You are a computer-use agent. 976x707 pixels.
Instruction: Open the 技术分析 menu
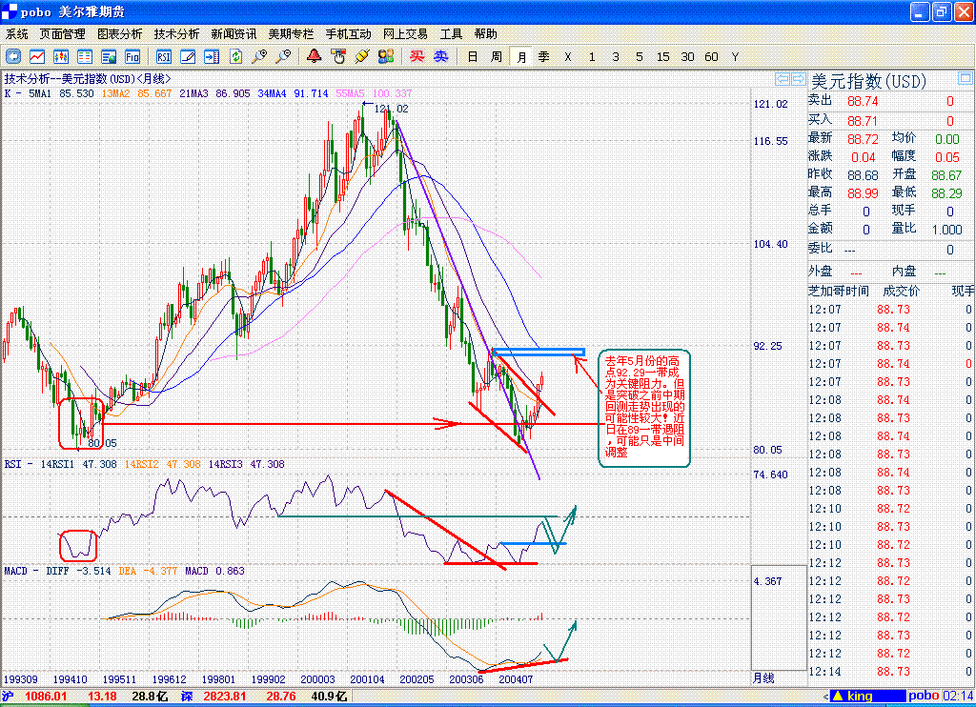click(x=176, y=34)
